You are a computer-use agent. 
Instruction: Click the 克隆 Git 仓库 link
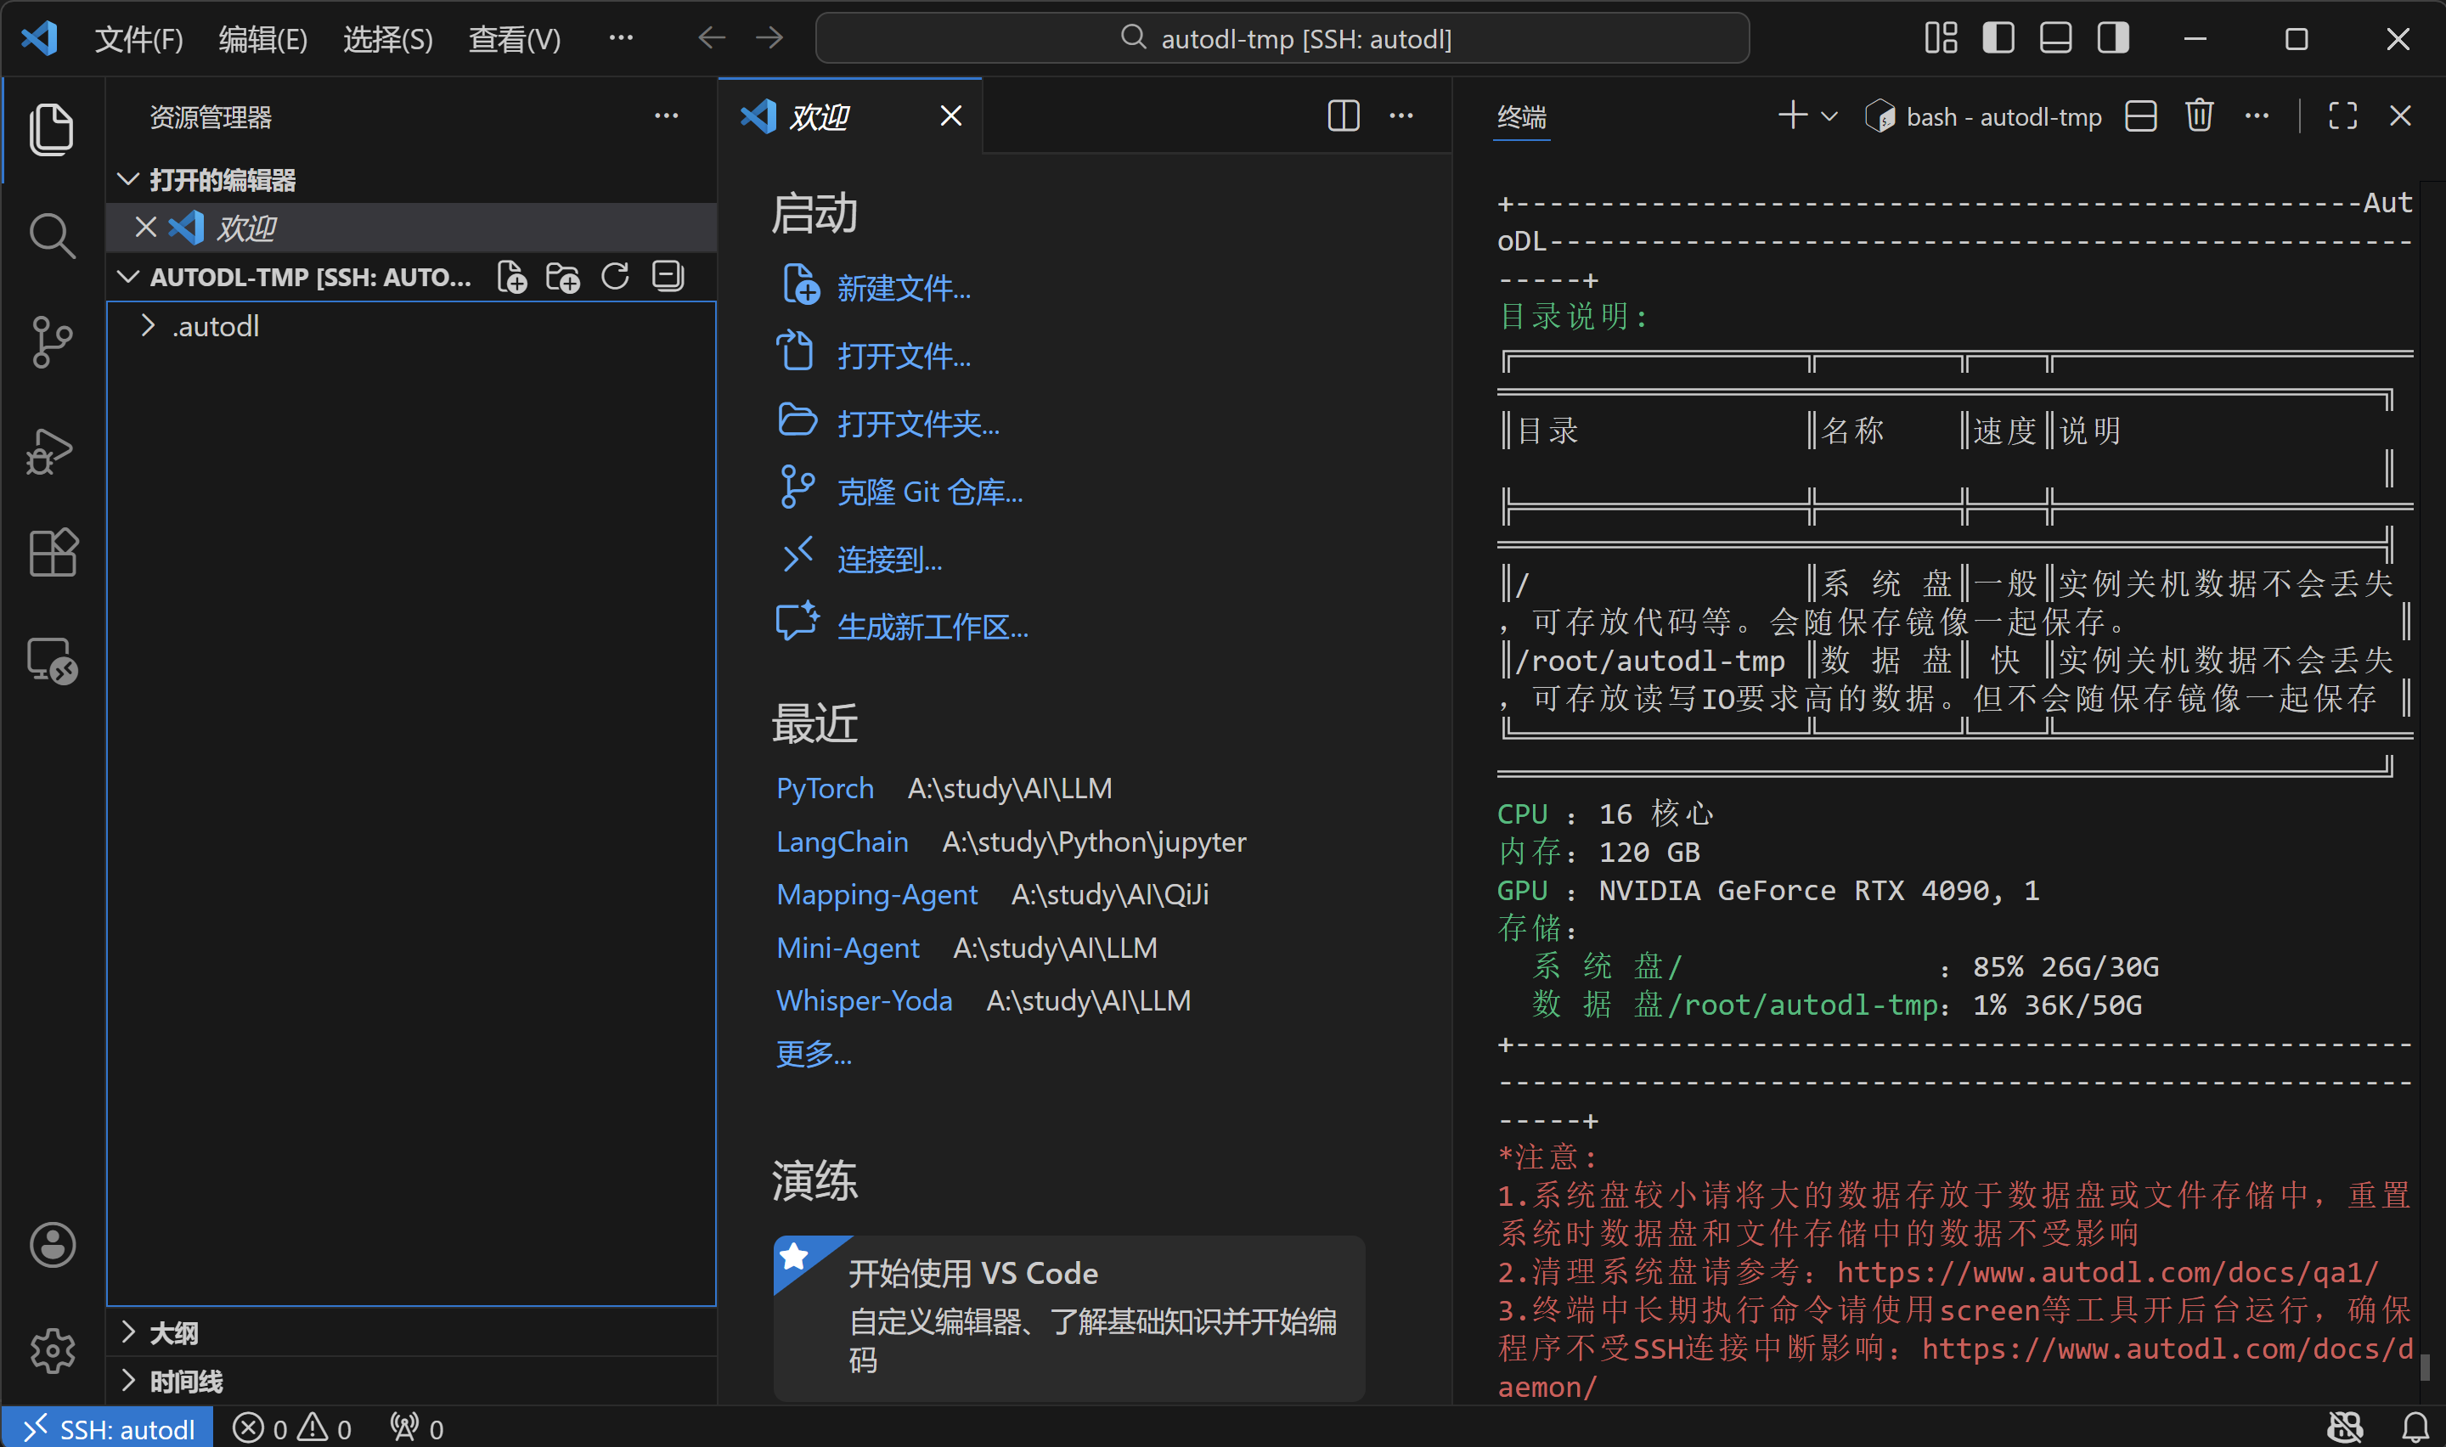[929, 492]
